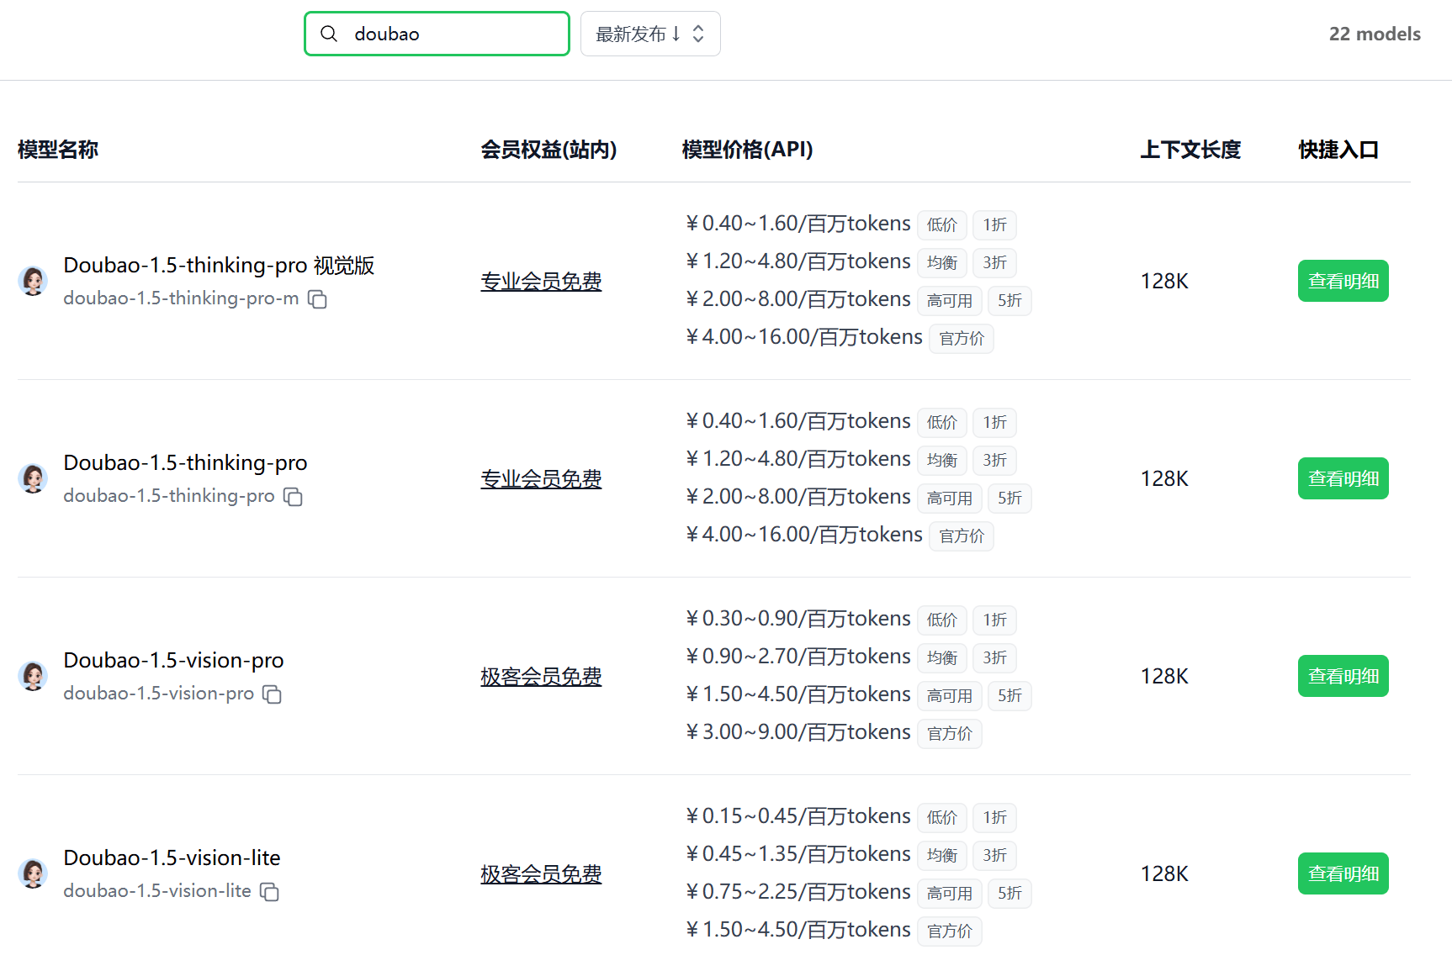Copy model ID doubao-1.5-thinking-pro-m
This screenshot has width=1452, height=971.
click(x=317, y=299)
